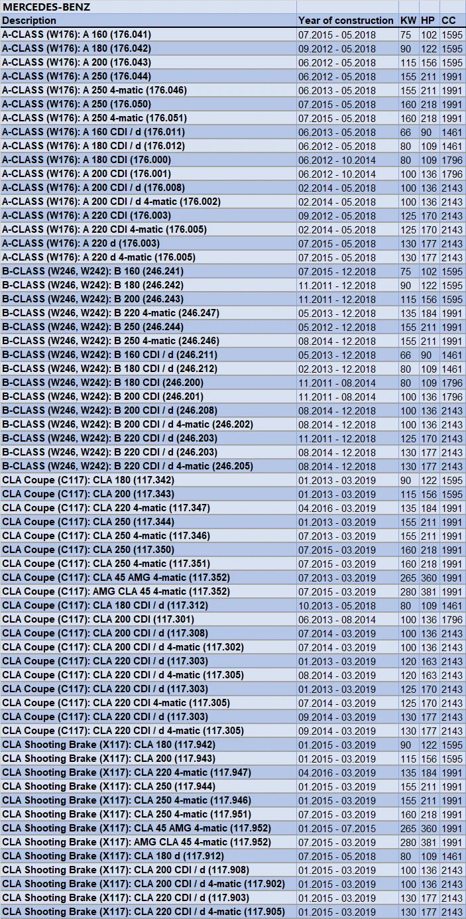Click Shooting Brake CLA 220 CDI / d (117.903)
The width and height of the screenshot is (466, 919).
point(148,898)
